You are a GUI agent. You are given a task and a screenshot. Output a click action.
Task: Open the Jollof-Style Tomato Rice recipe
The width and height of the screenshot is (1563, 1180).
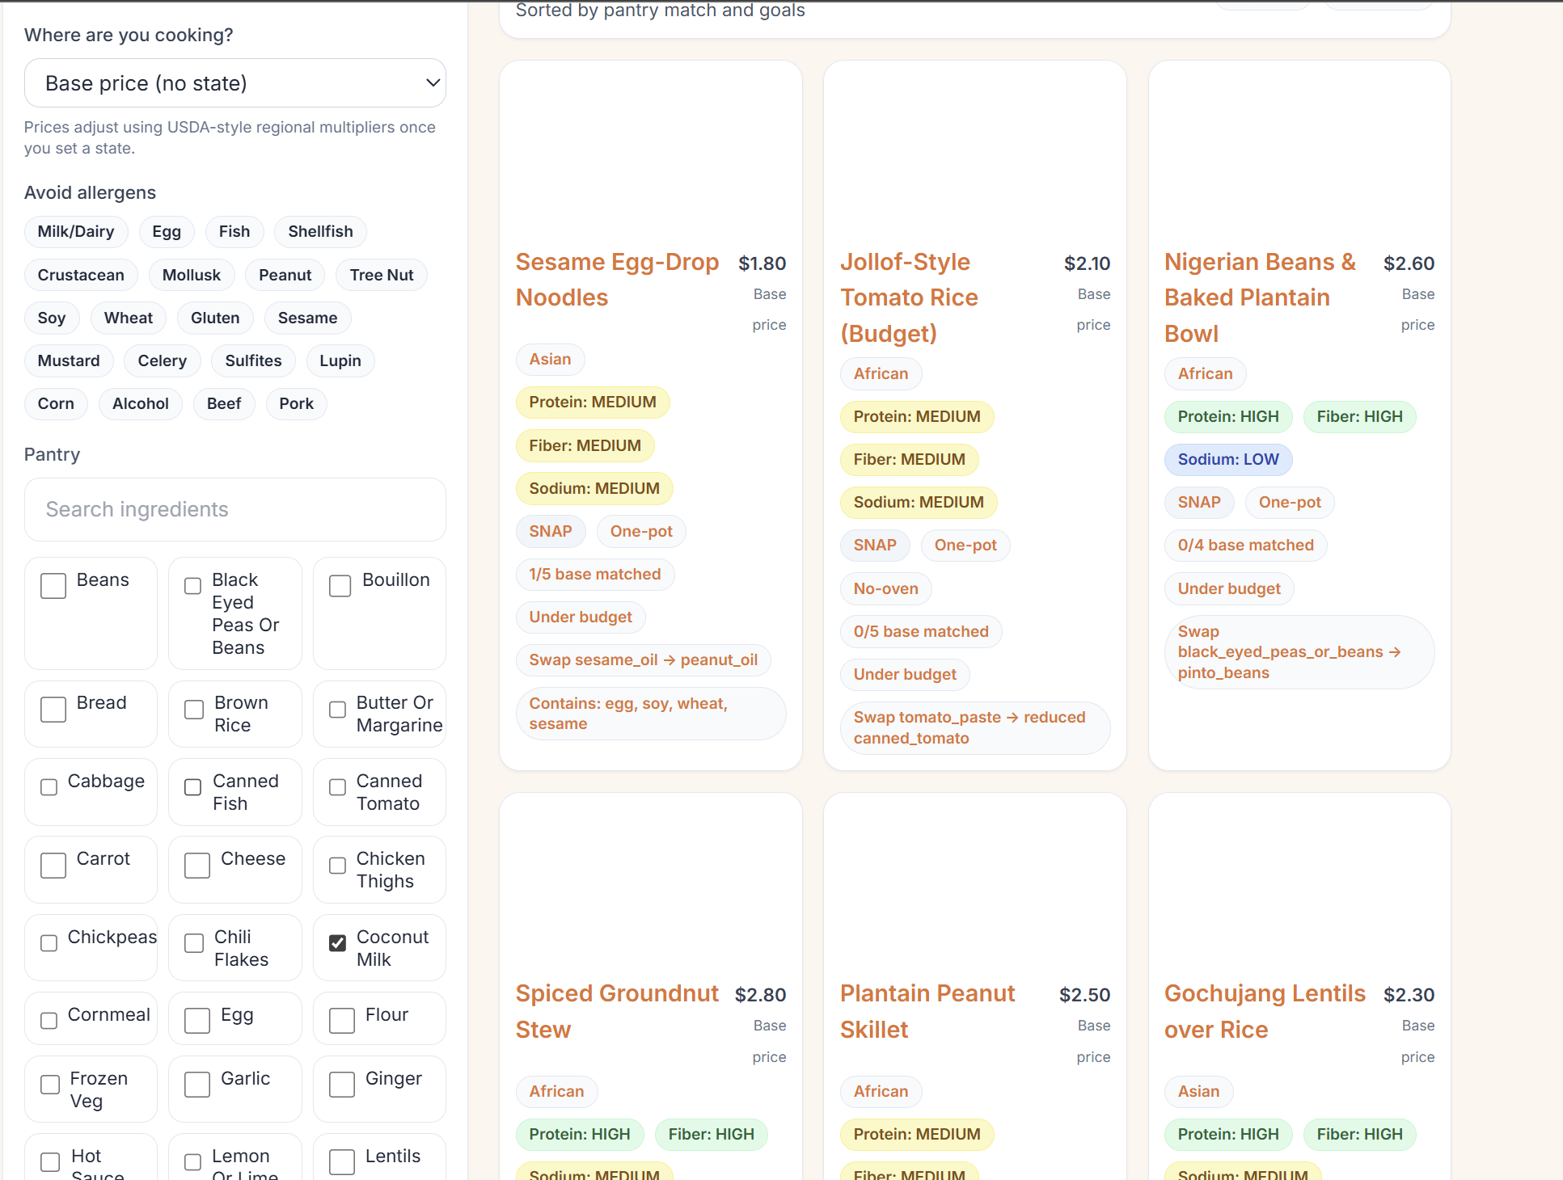909,297
